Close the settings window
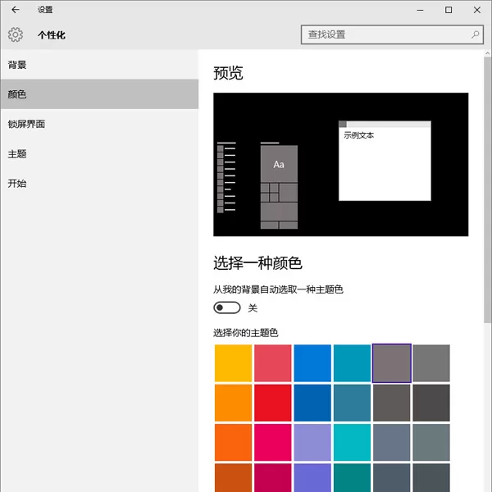The image size is (492, 492). click(477, 10)
